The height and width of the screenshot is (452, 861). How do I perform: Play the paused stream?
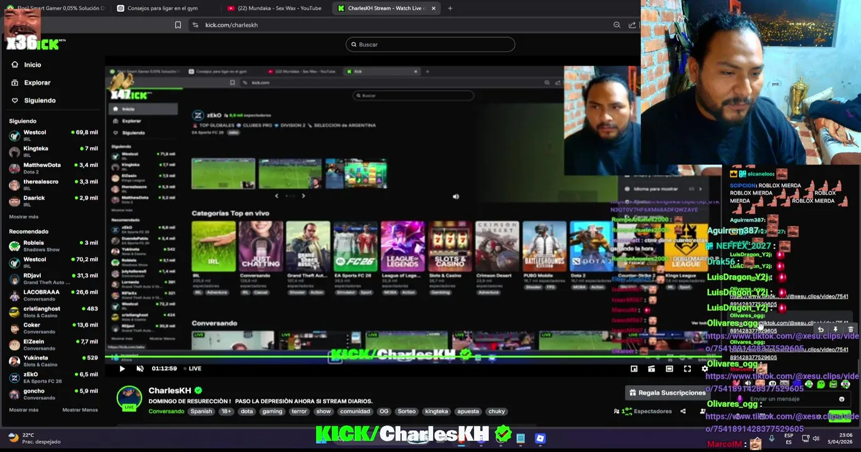[x=122, y=369]
